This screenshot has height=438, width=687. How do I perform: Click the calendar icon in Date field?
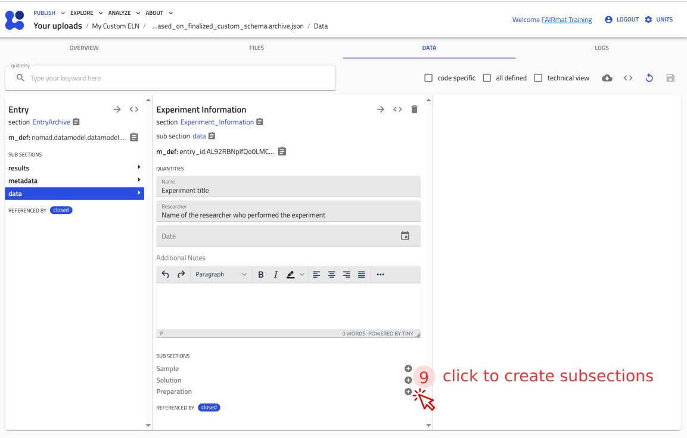point(405,236)
